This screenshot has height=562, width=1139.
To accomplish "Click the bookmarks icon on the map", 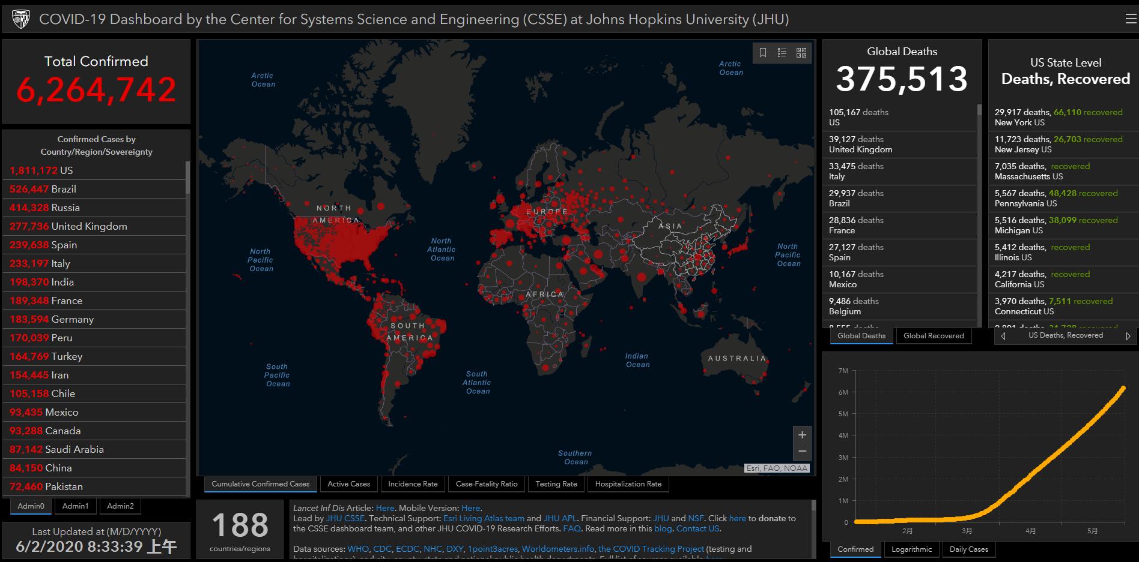I will (x=762, y=53).
